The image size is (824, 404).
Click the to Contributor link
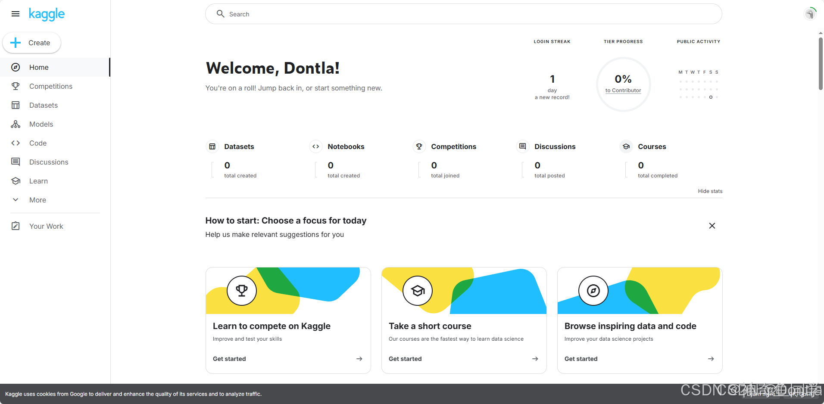tap(623, 90)
